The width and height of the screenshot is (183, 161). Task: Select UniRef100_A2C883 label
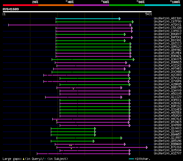168,75
